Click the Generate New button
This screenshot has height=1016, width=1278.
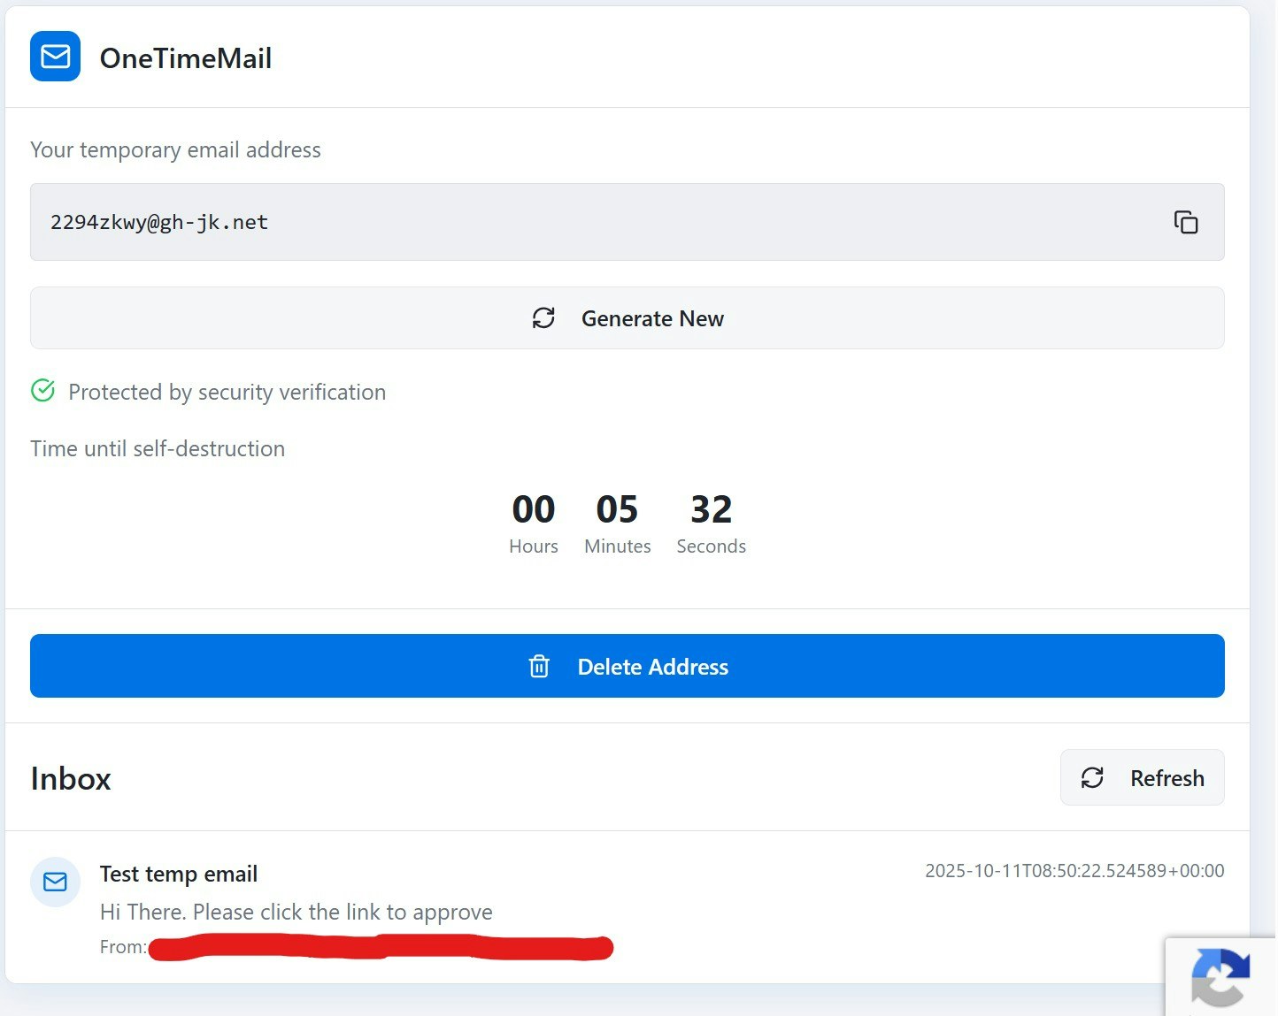[x=627, y=318]
